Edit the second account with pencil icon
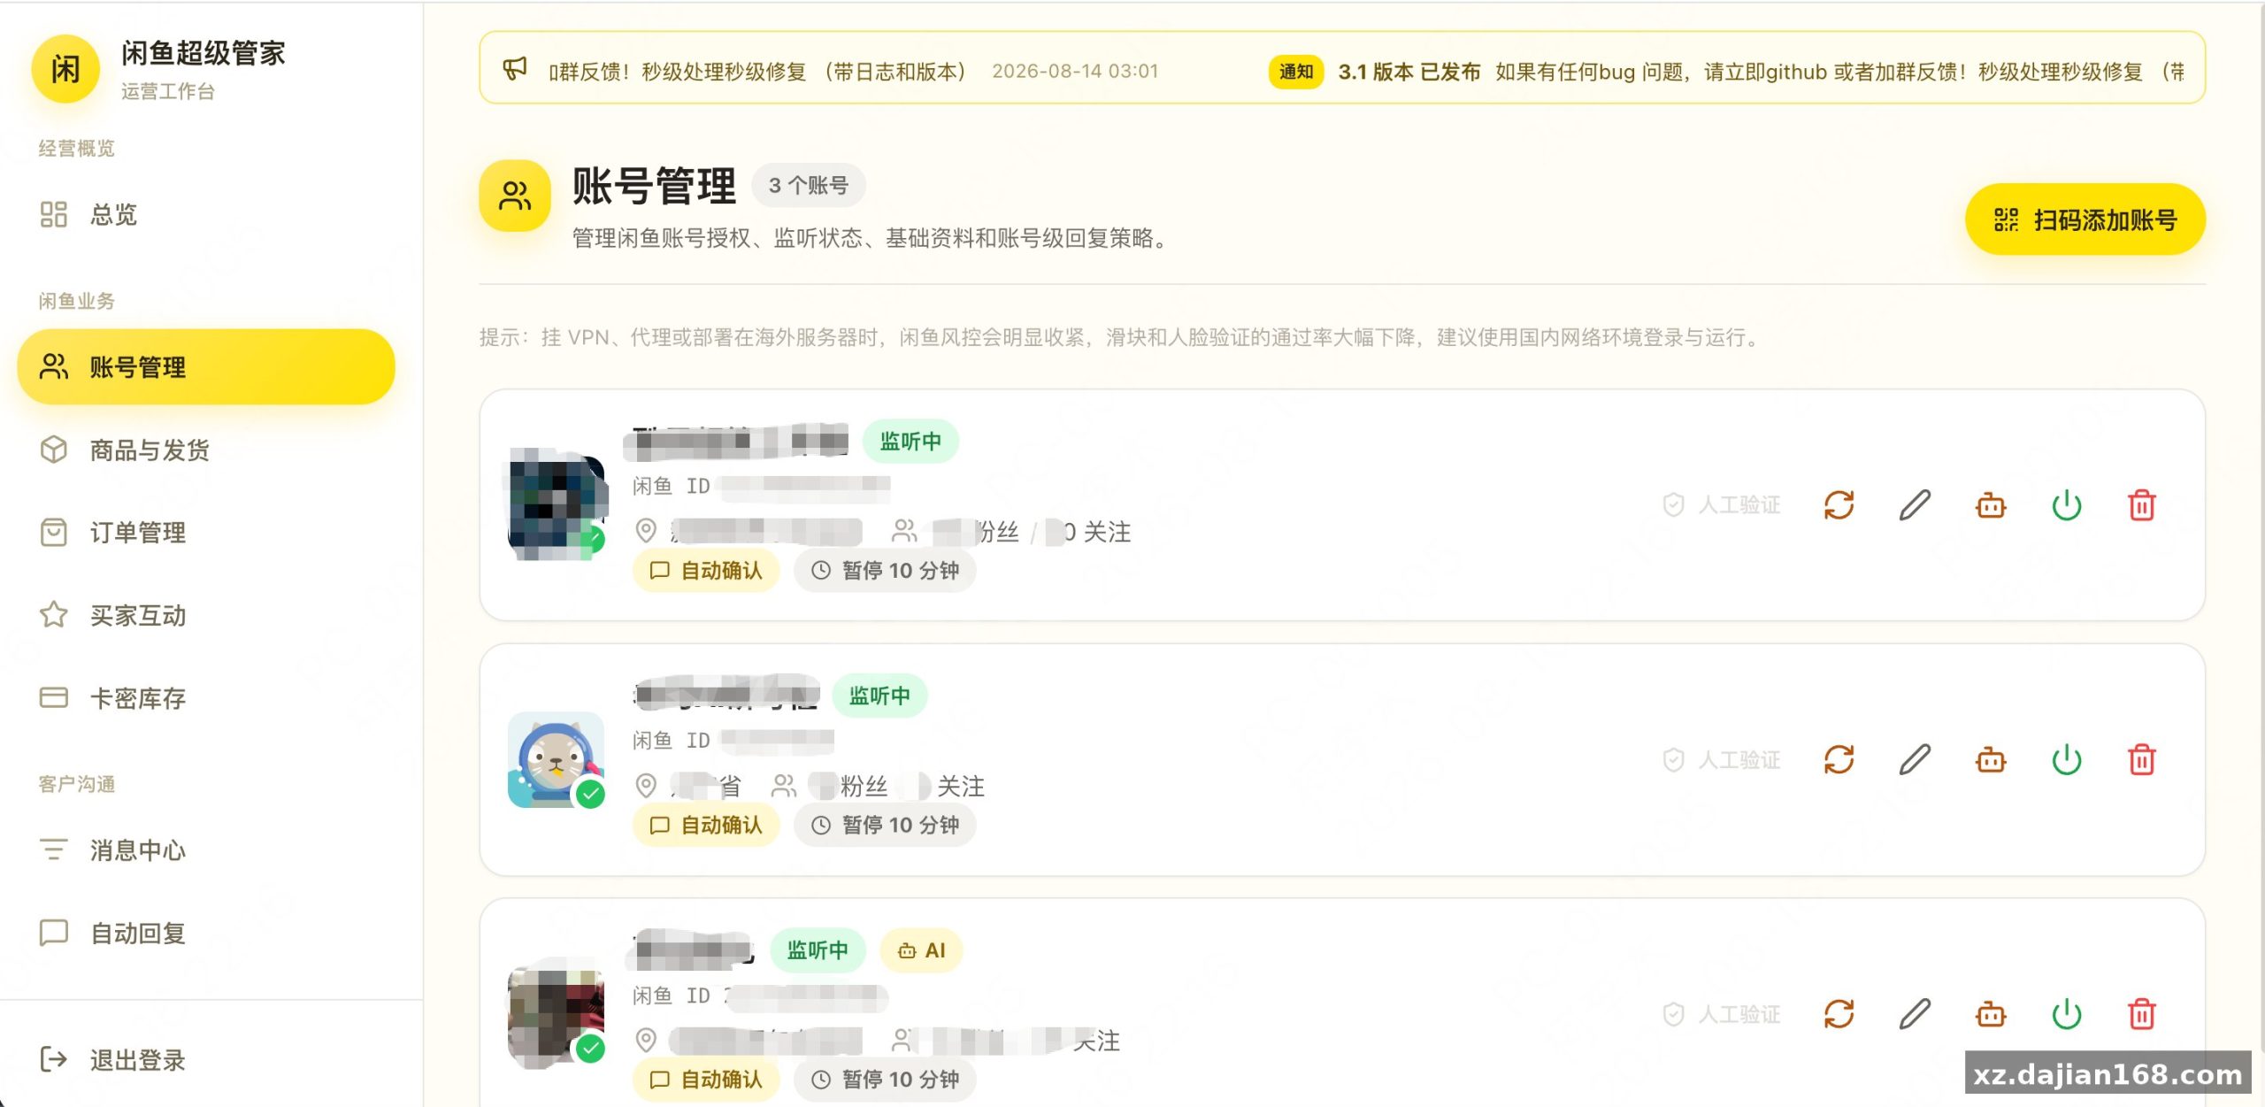Screen dimensions: 2265x1107 [x=1915, y=760]
